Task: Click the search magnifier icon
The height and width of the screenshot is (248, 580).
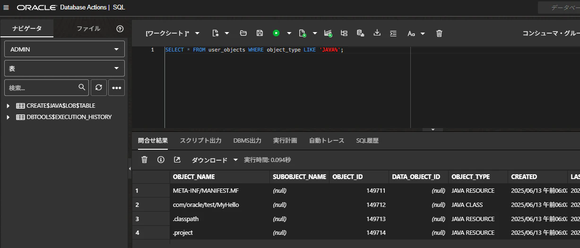Action: tap(82, 87)
